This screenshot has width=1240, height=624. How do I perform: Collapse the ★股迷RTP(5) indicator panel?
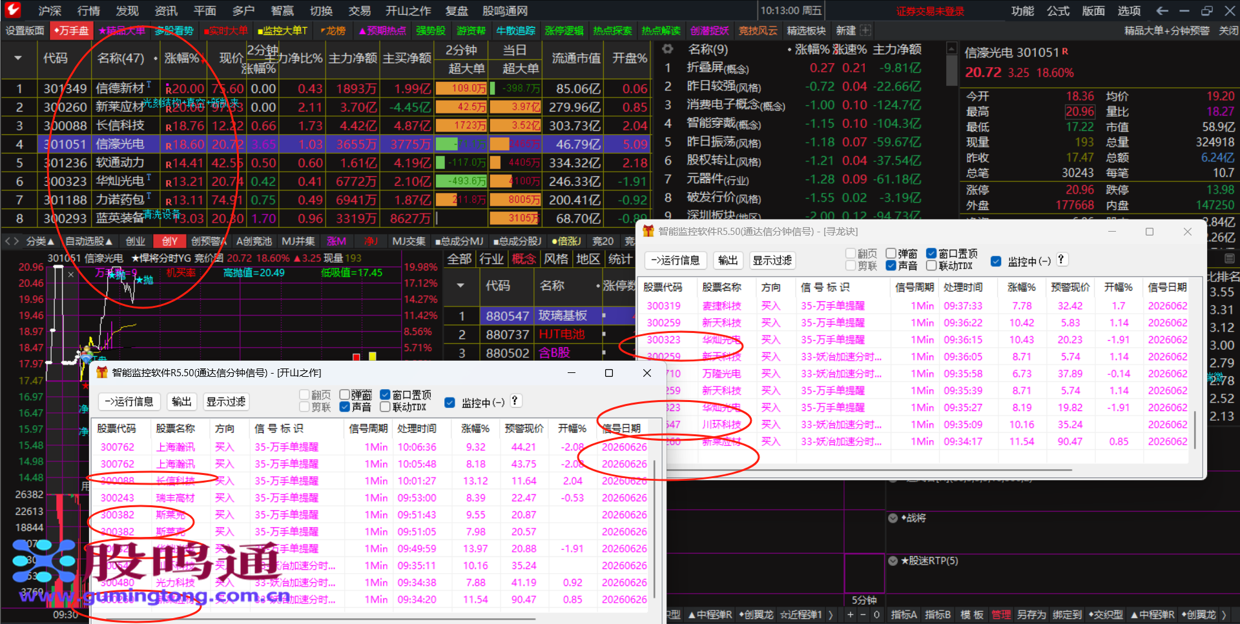pos(893,561)
